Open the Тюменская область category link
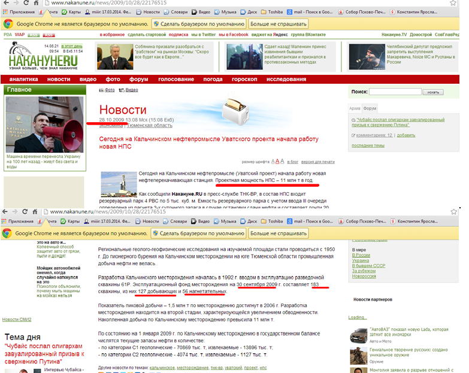The height and width of the screenshot is (373, 469). pyautogui.click(x=150, y=126)
